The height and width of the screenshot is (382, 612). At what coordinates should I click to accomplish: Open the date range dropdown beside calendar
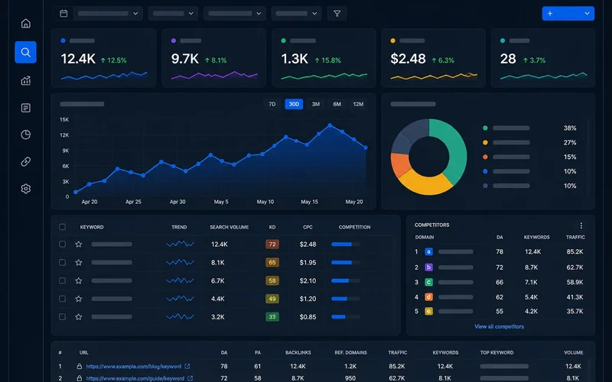108,14
